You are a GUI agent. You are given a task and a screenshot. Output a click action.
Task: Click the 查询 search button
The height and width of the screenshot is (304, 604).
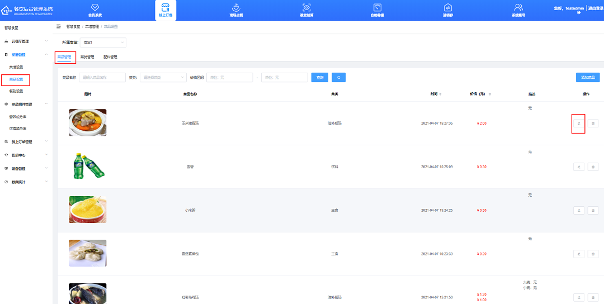click(x=320, y=78)
